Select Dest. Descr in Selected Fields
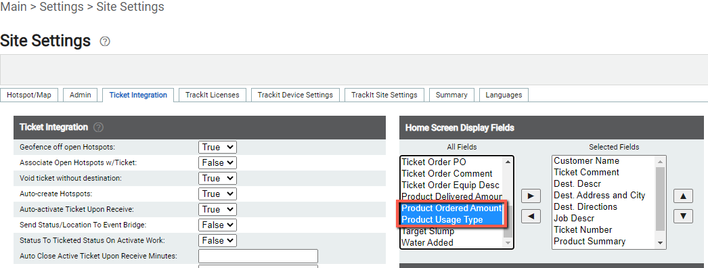This screenshot has height=268, width=708. point(604,183)
